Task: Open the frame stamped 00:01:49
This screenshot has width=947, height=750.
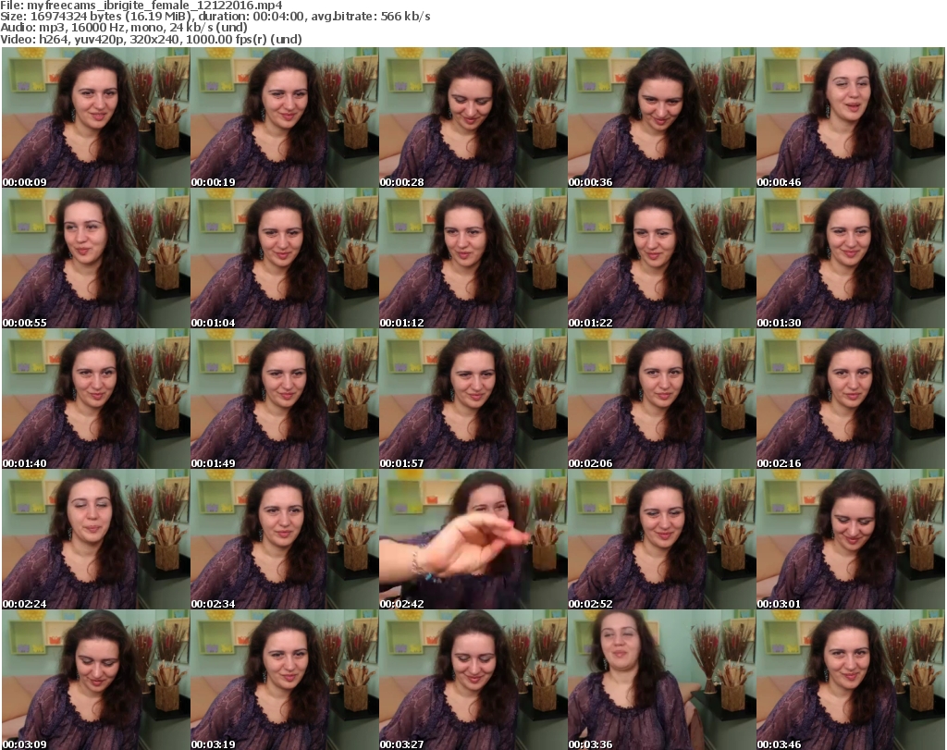Action: click(285, 400)
